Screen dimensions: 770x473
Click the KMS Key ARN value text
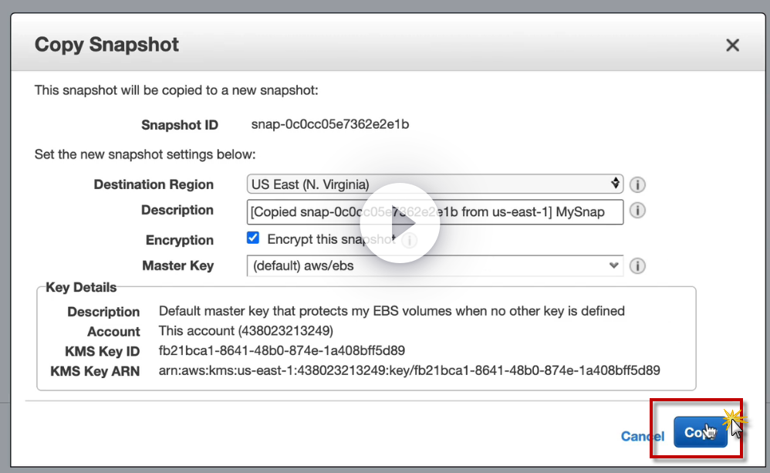coord(409,370)
